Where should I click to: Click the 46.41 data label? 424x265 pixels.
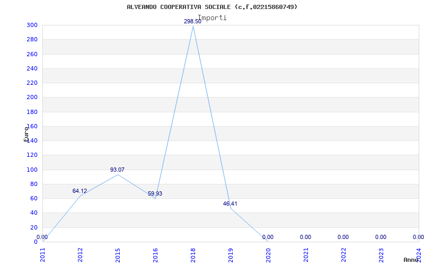pyautogui.click(x=230, y=204)
